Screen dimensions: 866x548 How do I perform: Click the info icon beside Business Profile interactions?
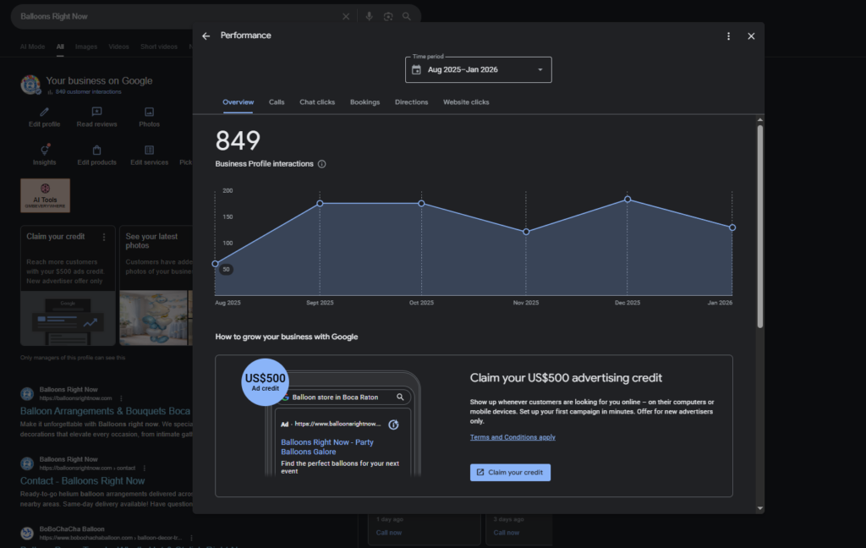(321, 164)
